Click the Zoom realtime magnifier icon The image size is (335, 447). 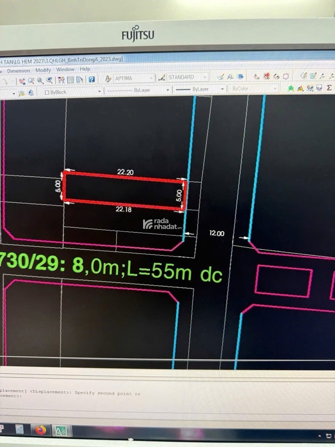pyautogui.click(x=31, y=81)
